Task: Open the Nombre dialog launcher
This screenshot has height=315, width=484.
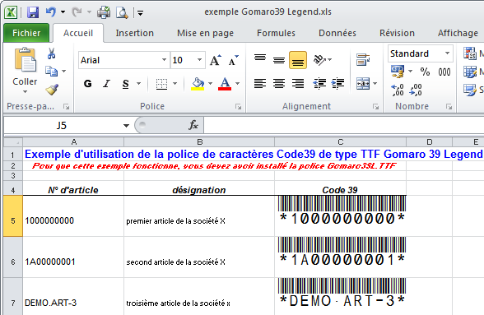Action: [449, 107]
